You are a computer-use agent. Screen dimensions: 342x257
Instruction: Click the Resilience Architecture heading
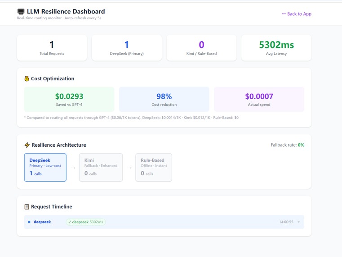click(59, 145)
